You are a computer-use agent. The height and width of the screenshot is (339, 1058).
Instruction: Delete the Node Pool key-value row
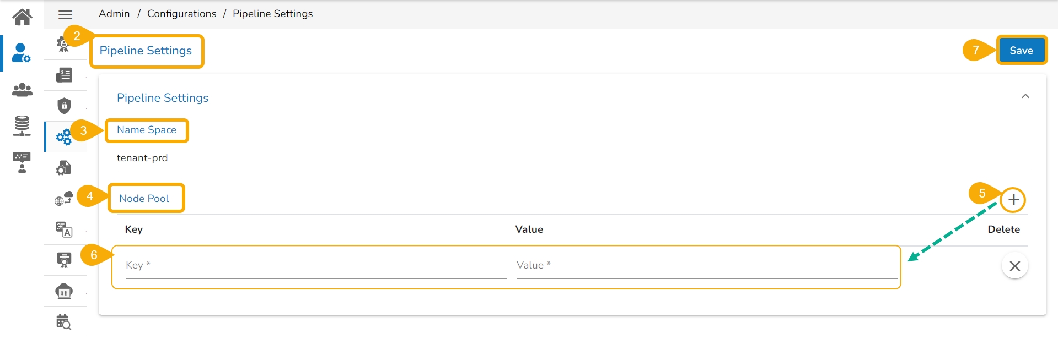(x=1014, y=266)
